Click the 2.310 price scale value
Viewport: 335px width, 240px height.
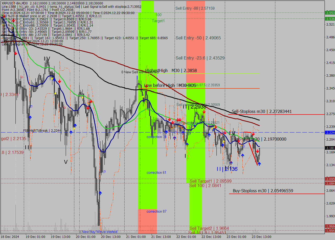tap(330, 101)
